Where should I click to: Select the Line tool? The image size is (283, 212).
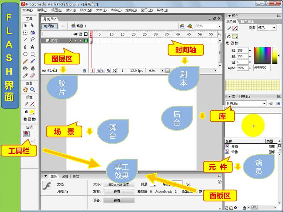pyautogui.click(x=25, y=39)
